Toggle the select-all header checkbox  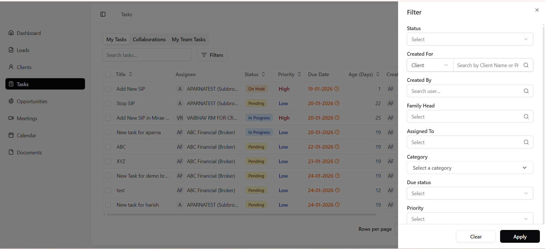[x=108, y=74]
